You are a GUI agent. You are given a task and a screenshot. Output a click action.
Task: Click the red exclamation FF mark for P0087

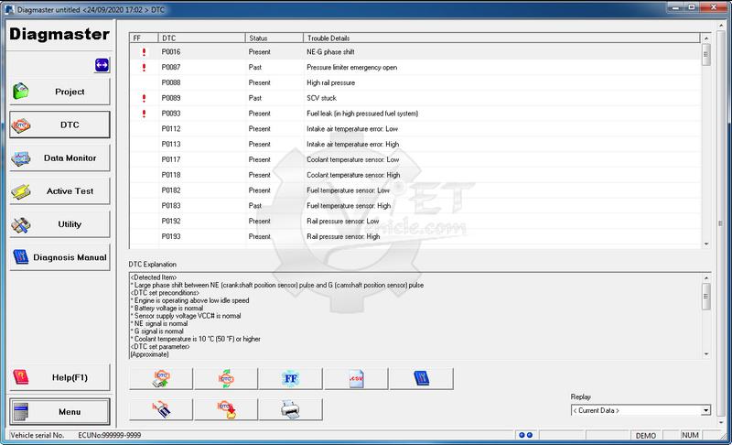(144, 67)
